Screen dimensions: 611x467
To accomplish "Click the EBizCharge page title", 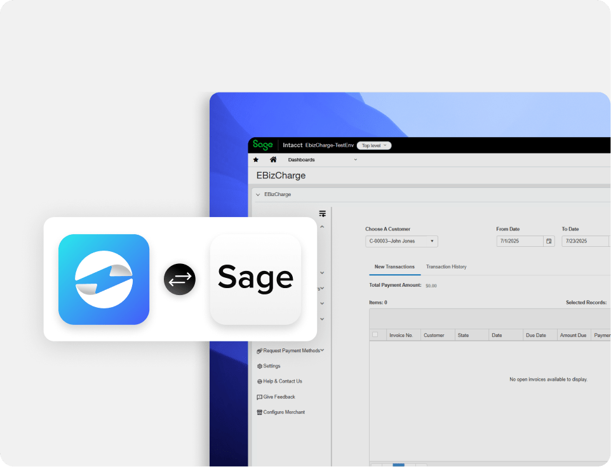I will pyautogui.click(x=281, y=176).
